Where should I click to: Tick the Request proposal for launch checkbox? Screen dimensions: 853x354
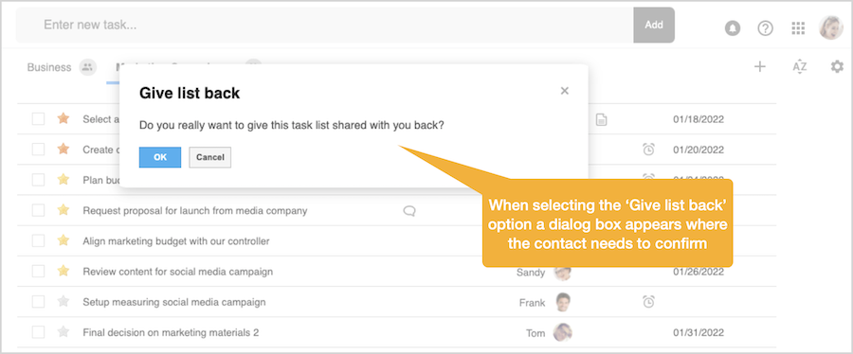click(x=38, y=210)
